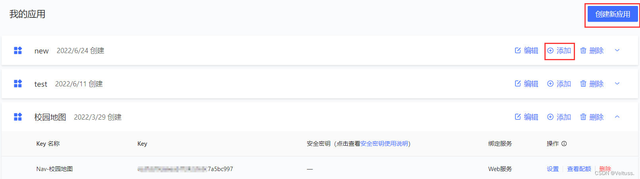
Task: Edit the 校园地图 application
Action: pyautogui.click(x=526, y=117)
